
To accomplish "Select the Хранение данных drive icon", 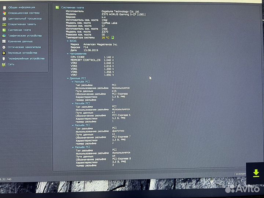I will tap(4, 41).
